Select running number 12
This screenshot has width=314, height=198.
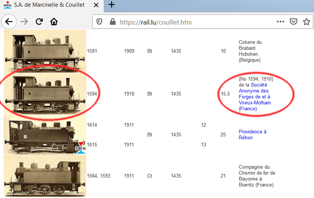[204, 125]
